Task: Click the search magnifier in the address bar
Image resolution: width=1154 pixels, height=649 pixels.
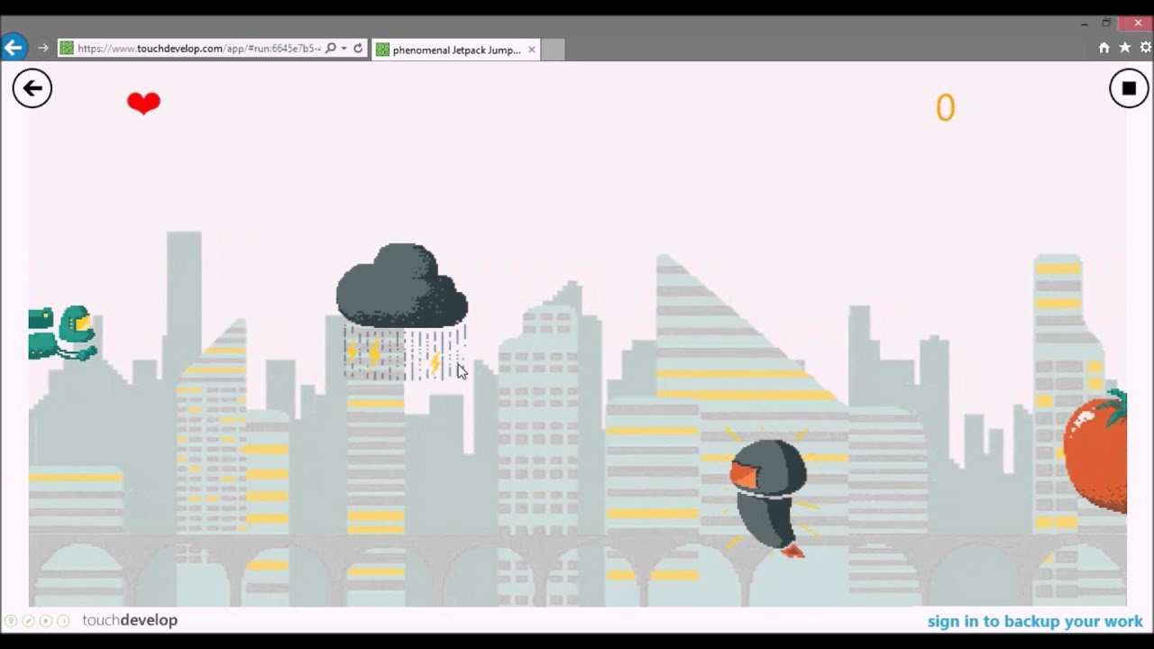Action: (330, 49)
